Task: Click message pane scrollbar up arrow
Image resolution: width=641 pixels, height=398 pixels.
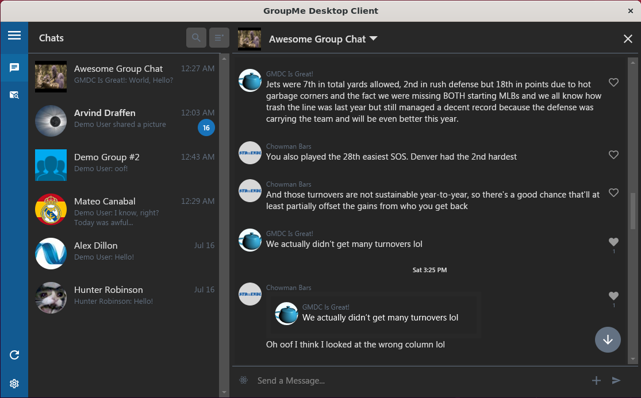Action: [x=633, y=63]
